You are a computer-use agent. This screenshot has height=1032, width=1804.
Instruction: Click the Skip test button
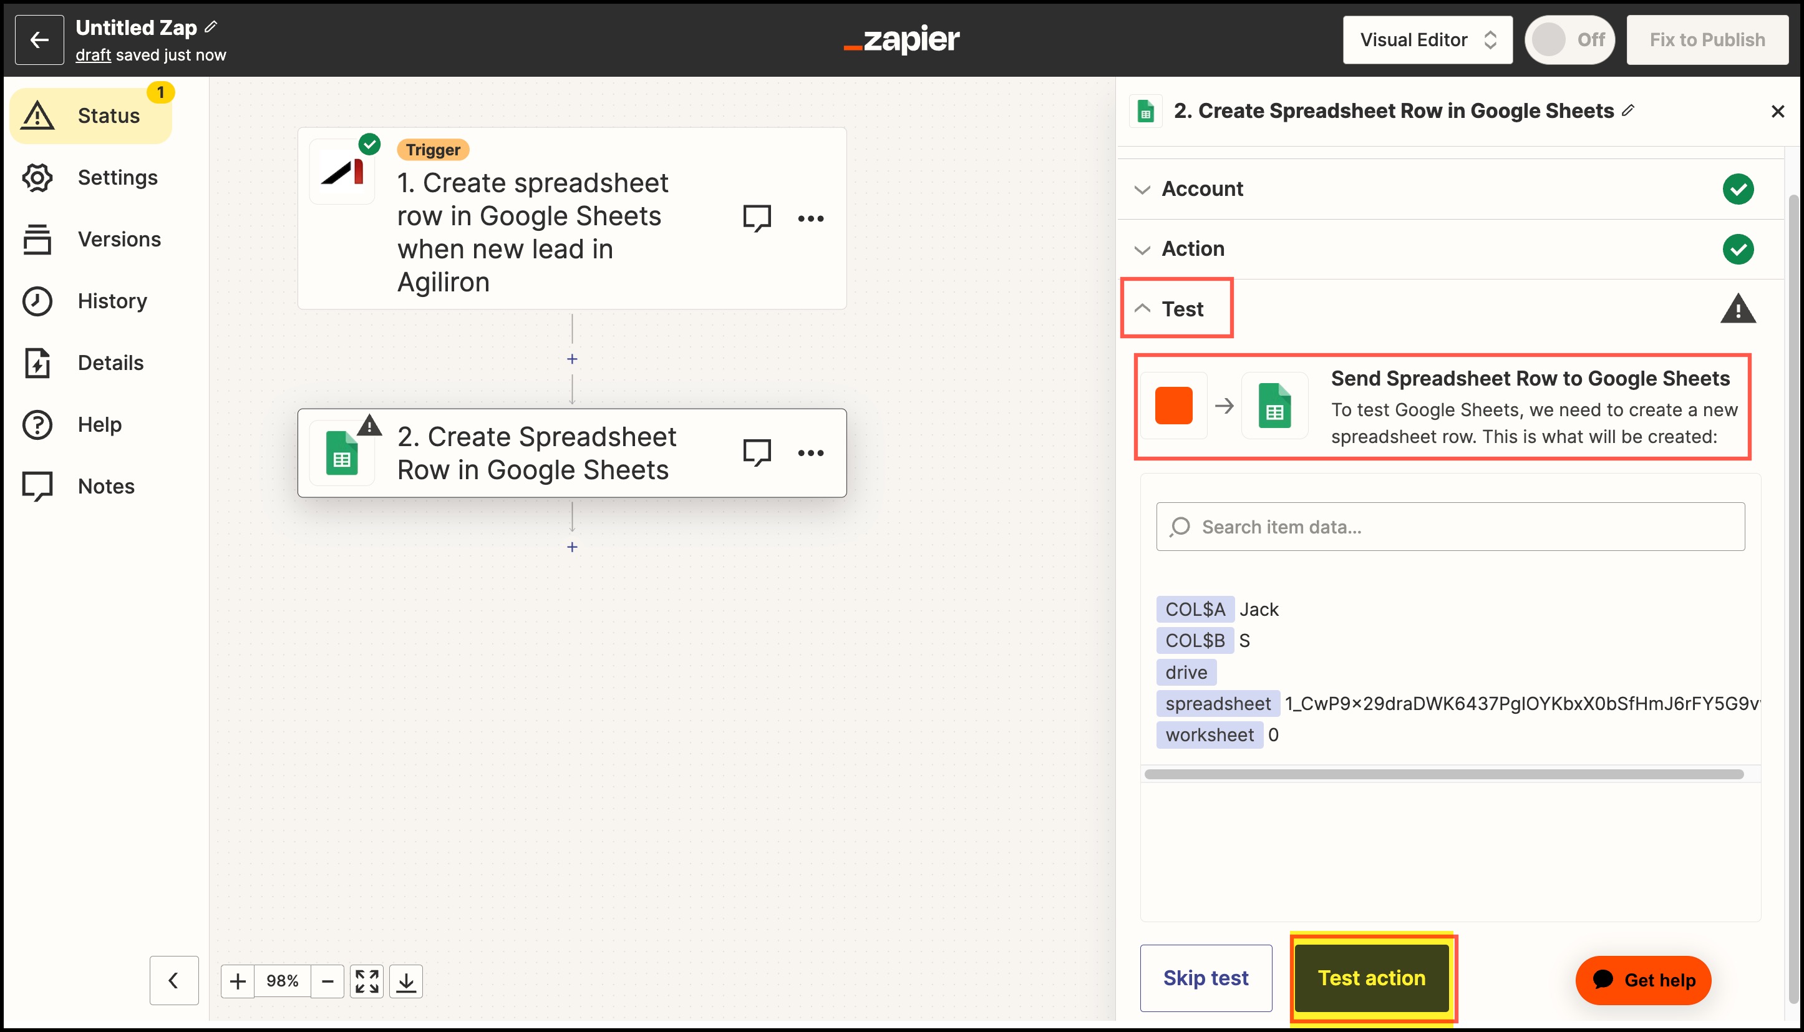(x=1205, y=978)
